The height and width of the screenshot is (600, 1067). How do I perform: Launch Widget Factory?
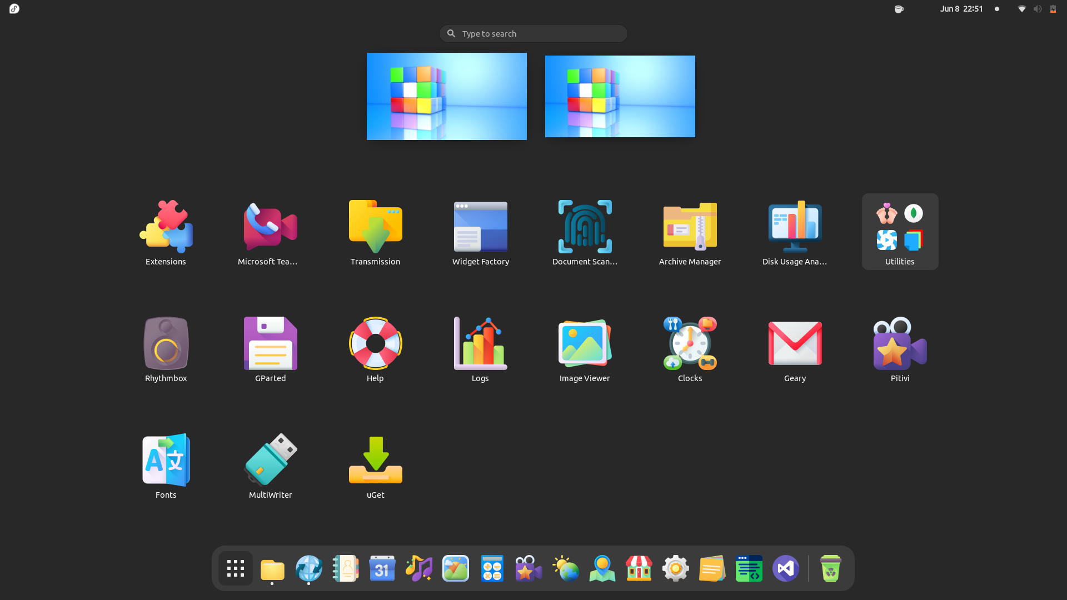(480, 232)
